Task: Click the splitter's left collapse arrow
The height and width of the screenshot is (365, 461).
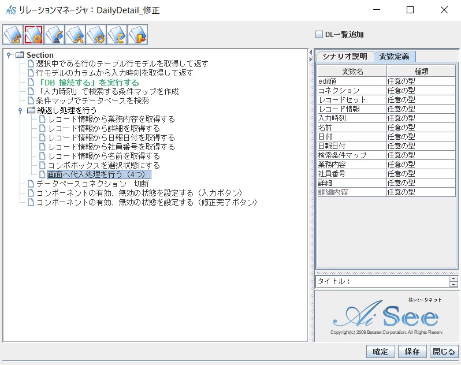Action: 311,53
